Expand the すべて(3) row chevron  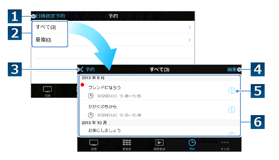[190, 27]
